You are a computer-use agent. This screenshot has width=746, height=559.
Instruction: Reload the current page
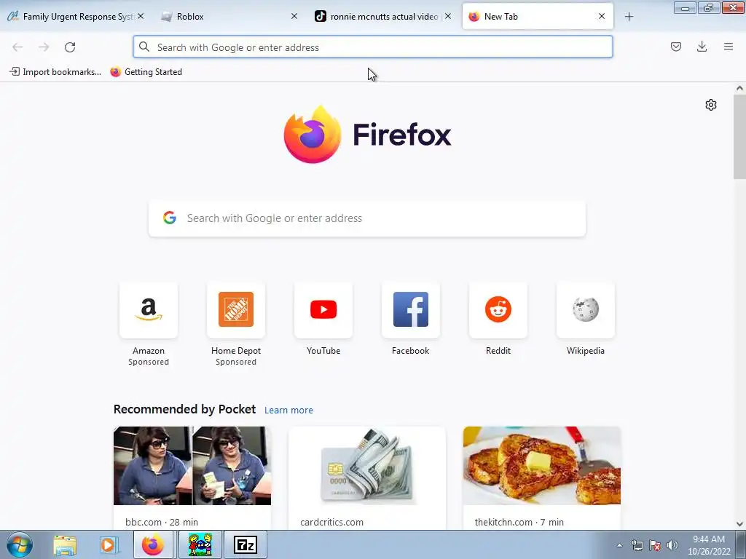coord(70,47)
